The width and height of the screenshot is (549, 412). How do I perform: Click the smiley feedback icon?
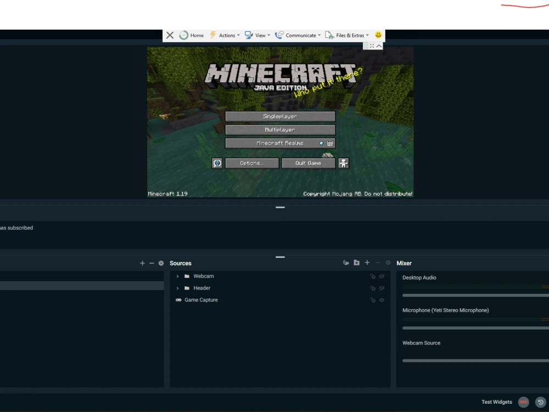(x=378, y=35)
